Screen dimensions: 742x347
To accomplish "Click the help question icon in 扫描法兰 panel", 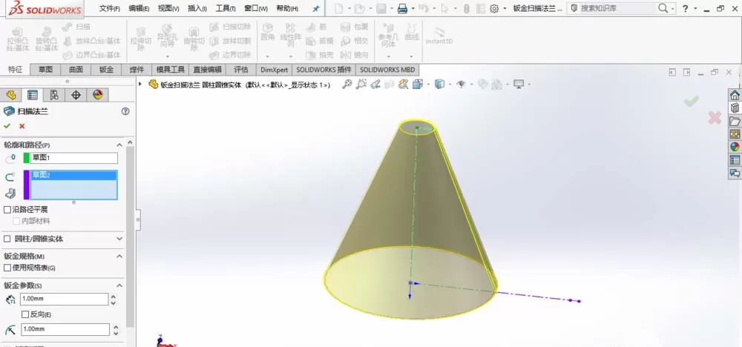I will tap(125, 111).
